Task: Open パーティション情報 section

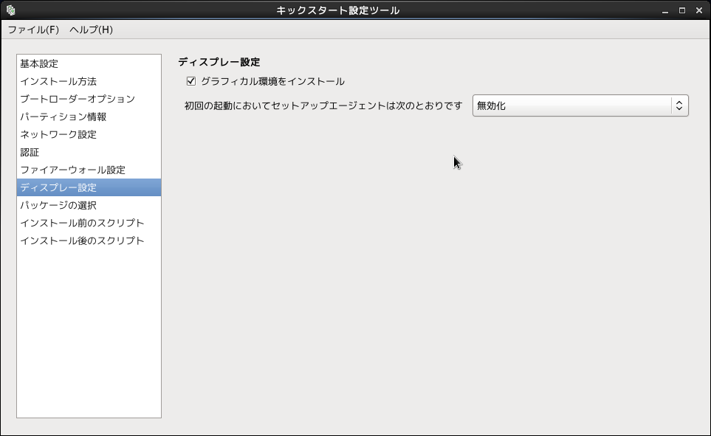Action: tap(63, 117)
